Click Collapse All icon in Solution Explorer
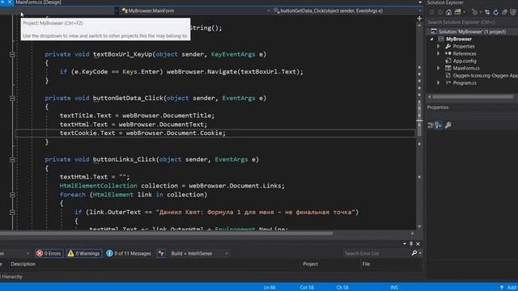The height and width of the screenshot is (291, 518). point(504,12)
